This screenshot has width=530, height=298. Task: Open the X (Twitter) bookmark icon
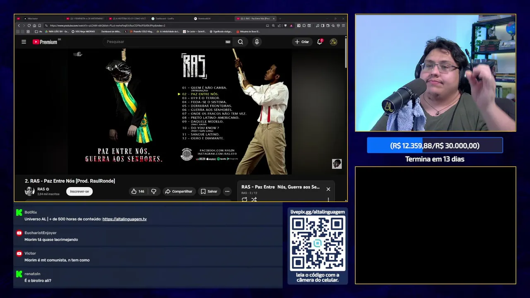point(125,31)
